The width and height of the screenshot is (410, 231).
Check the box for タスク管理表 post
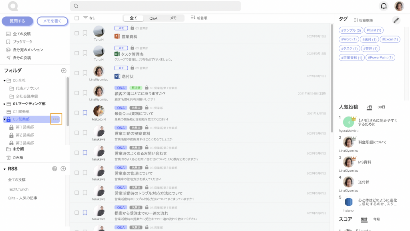point(77,53)
